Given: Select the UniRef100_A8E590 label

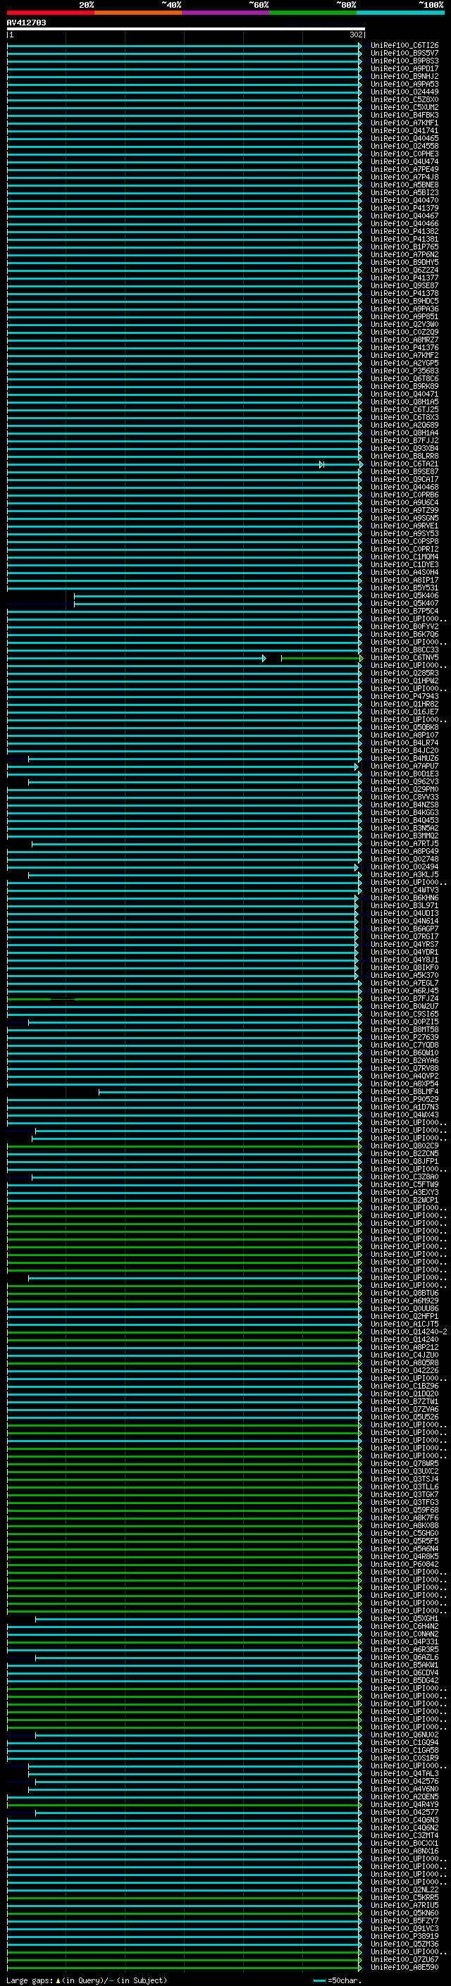Looking at the screenshot, I should click(404, 1967).
